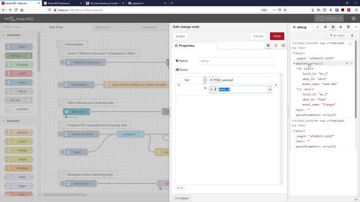Viewport: 360px width, 202px height.
Task: Collapse the payload item 1: object entry
Action: point(298,89)
